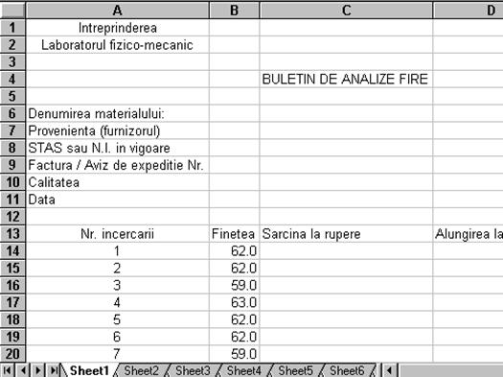
Task: Click next sheet navigation arrow
Action: click(38, 370)
